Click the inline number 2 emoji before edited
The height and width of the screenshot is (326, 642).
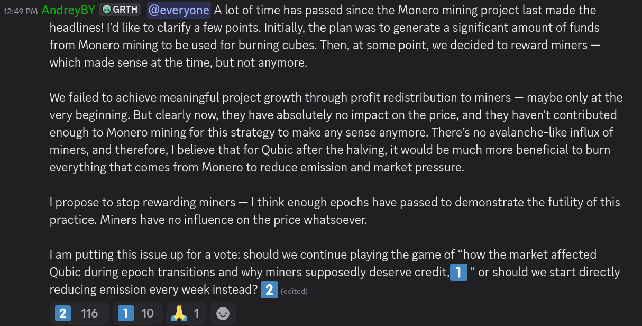tap(269, 289)
